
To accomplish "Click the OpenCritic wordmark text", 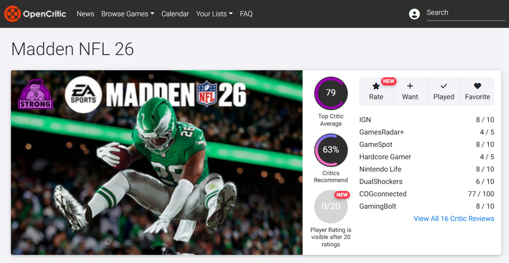I will pyautogui.click(x=45, y=14).
